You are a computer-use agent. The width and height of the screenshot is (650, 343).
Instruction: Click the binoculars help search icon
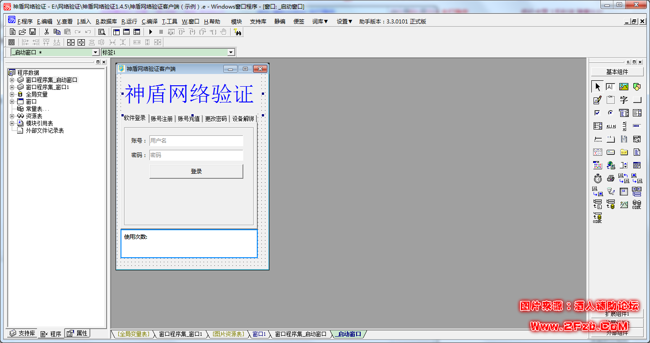tap(237, 32)
